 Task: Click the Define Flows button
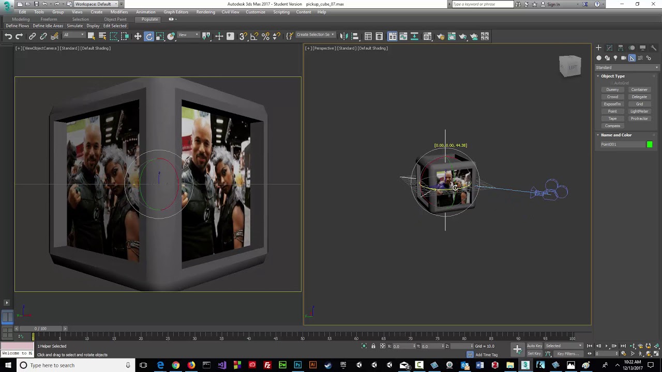[x=17, y=26]
